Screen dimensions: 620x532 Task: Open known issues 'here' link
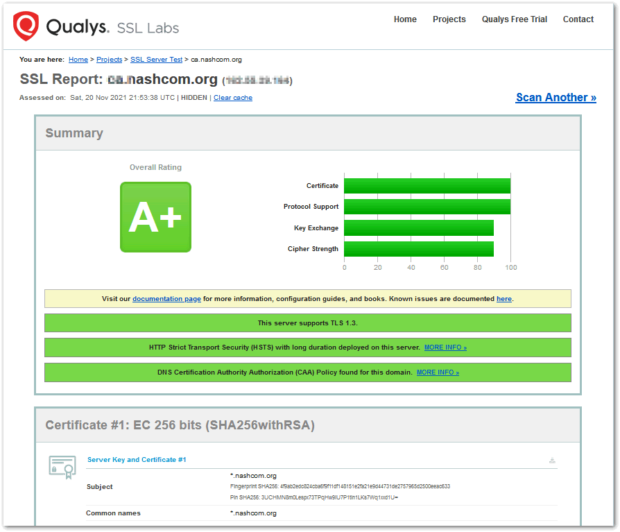(503, 299)
